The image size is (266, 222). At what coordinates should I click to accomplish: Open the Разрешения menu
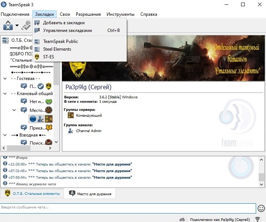click(x=88, y=14)
